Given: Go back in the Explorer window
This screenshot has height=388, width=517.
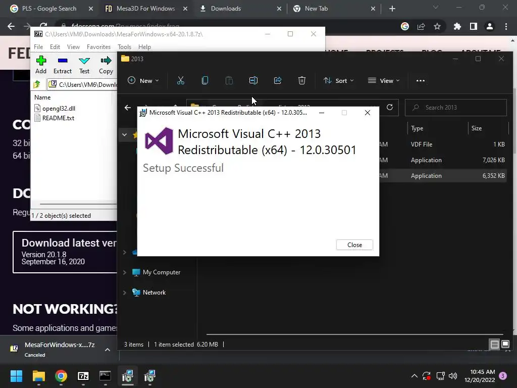Looking at the screenshot, I should 128,108.
